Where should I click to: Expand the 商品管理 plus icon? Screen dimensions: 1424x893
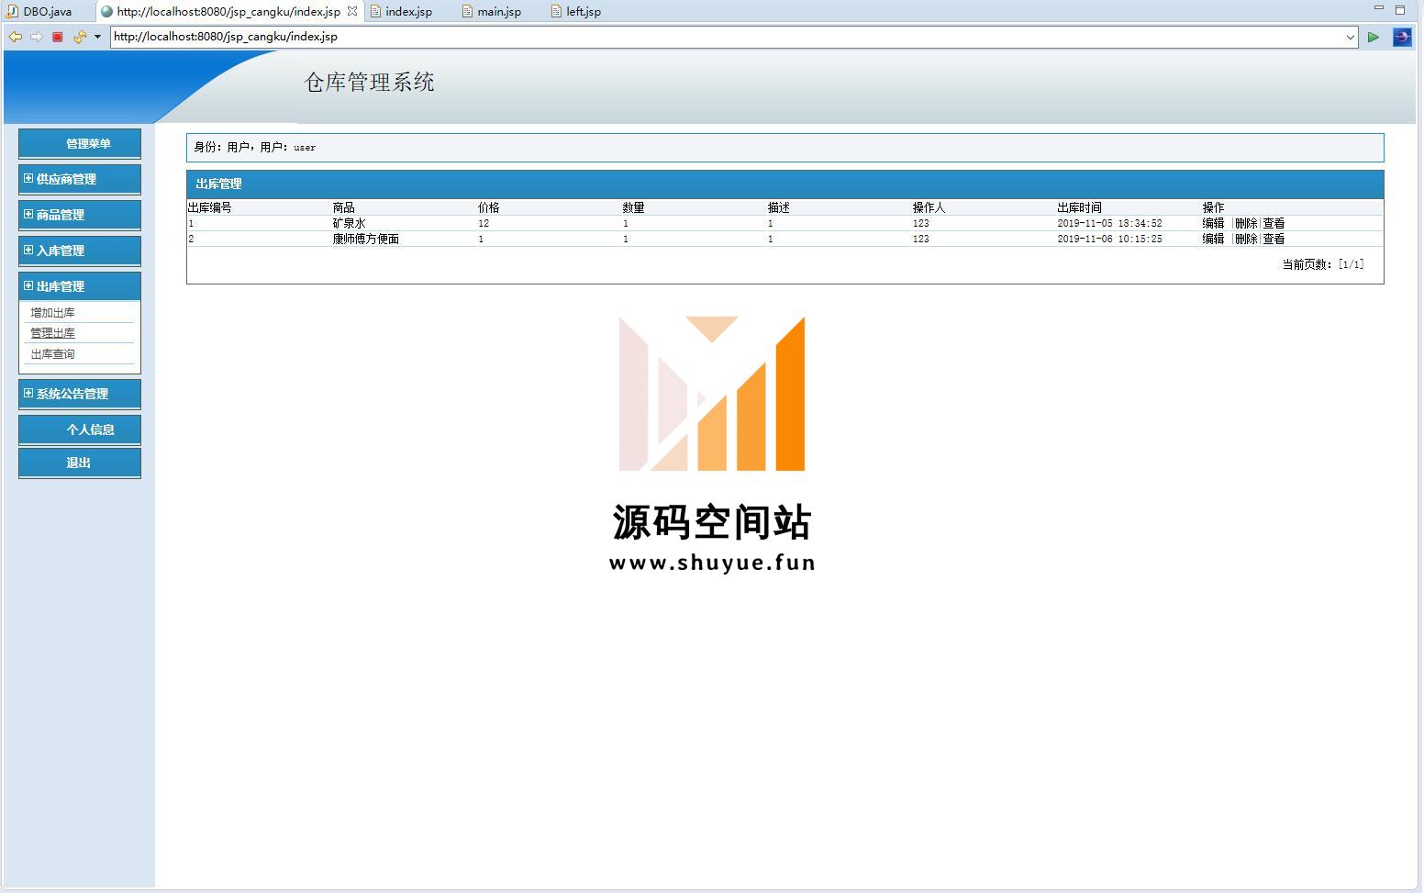(x=28, y=214)
